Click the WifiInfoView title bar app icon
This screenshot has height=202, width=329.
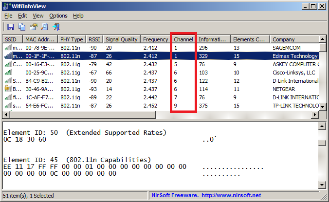coord(6,6)
